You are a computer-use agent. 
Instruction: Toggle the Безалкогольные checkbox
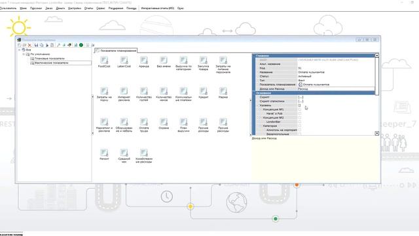[300, 134]
